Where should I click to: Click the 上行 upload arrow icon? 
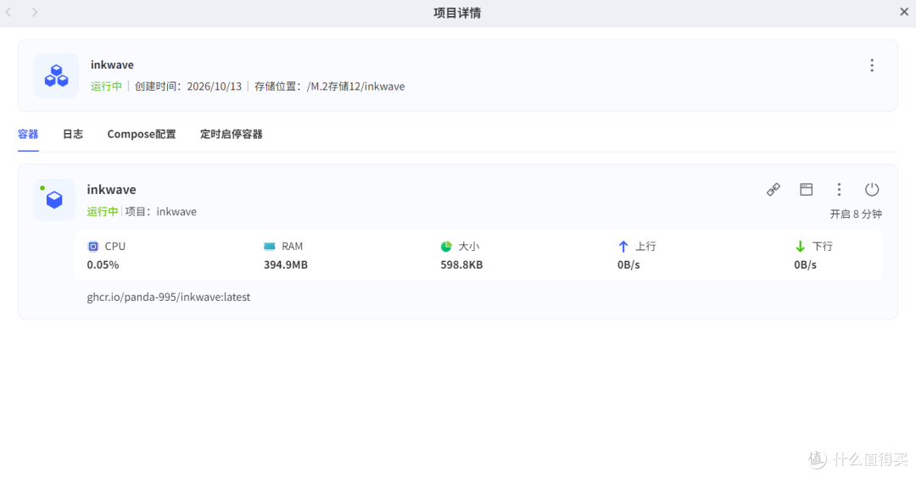(x=623, y=247)
